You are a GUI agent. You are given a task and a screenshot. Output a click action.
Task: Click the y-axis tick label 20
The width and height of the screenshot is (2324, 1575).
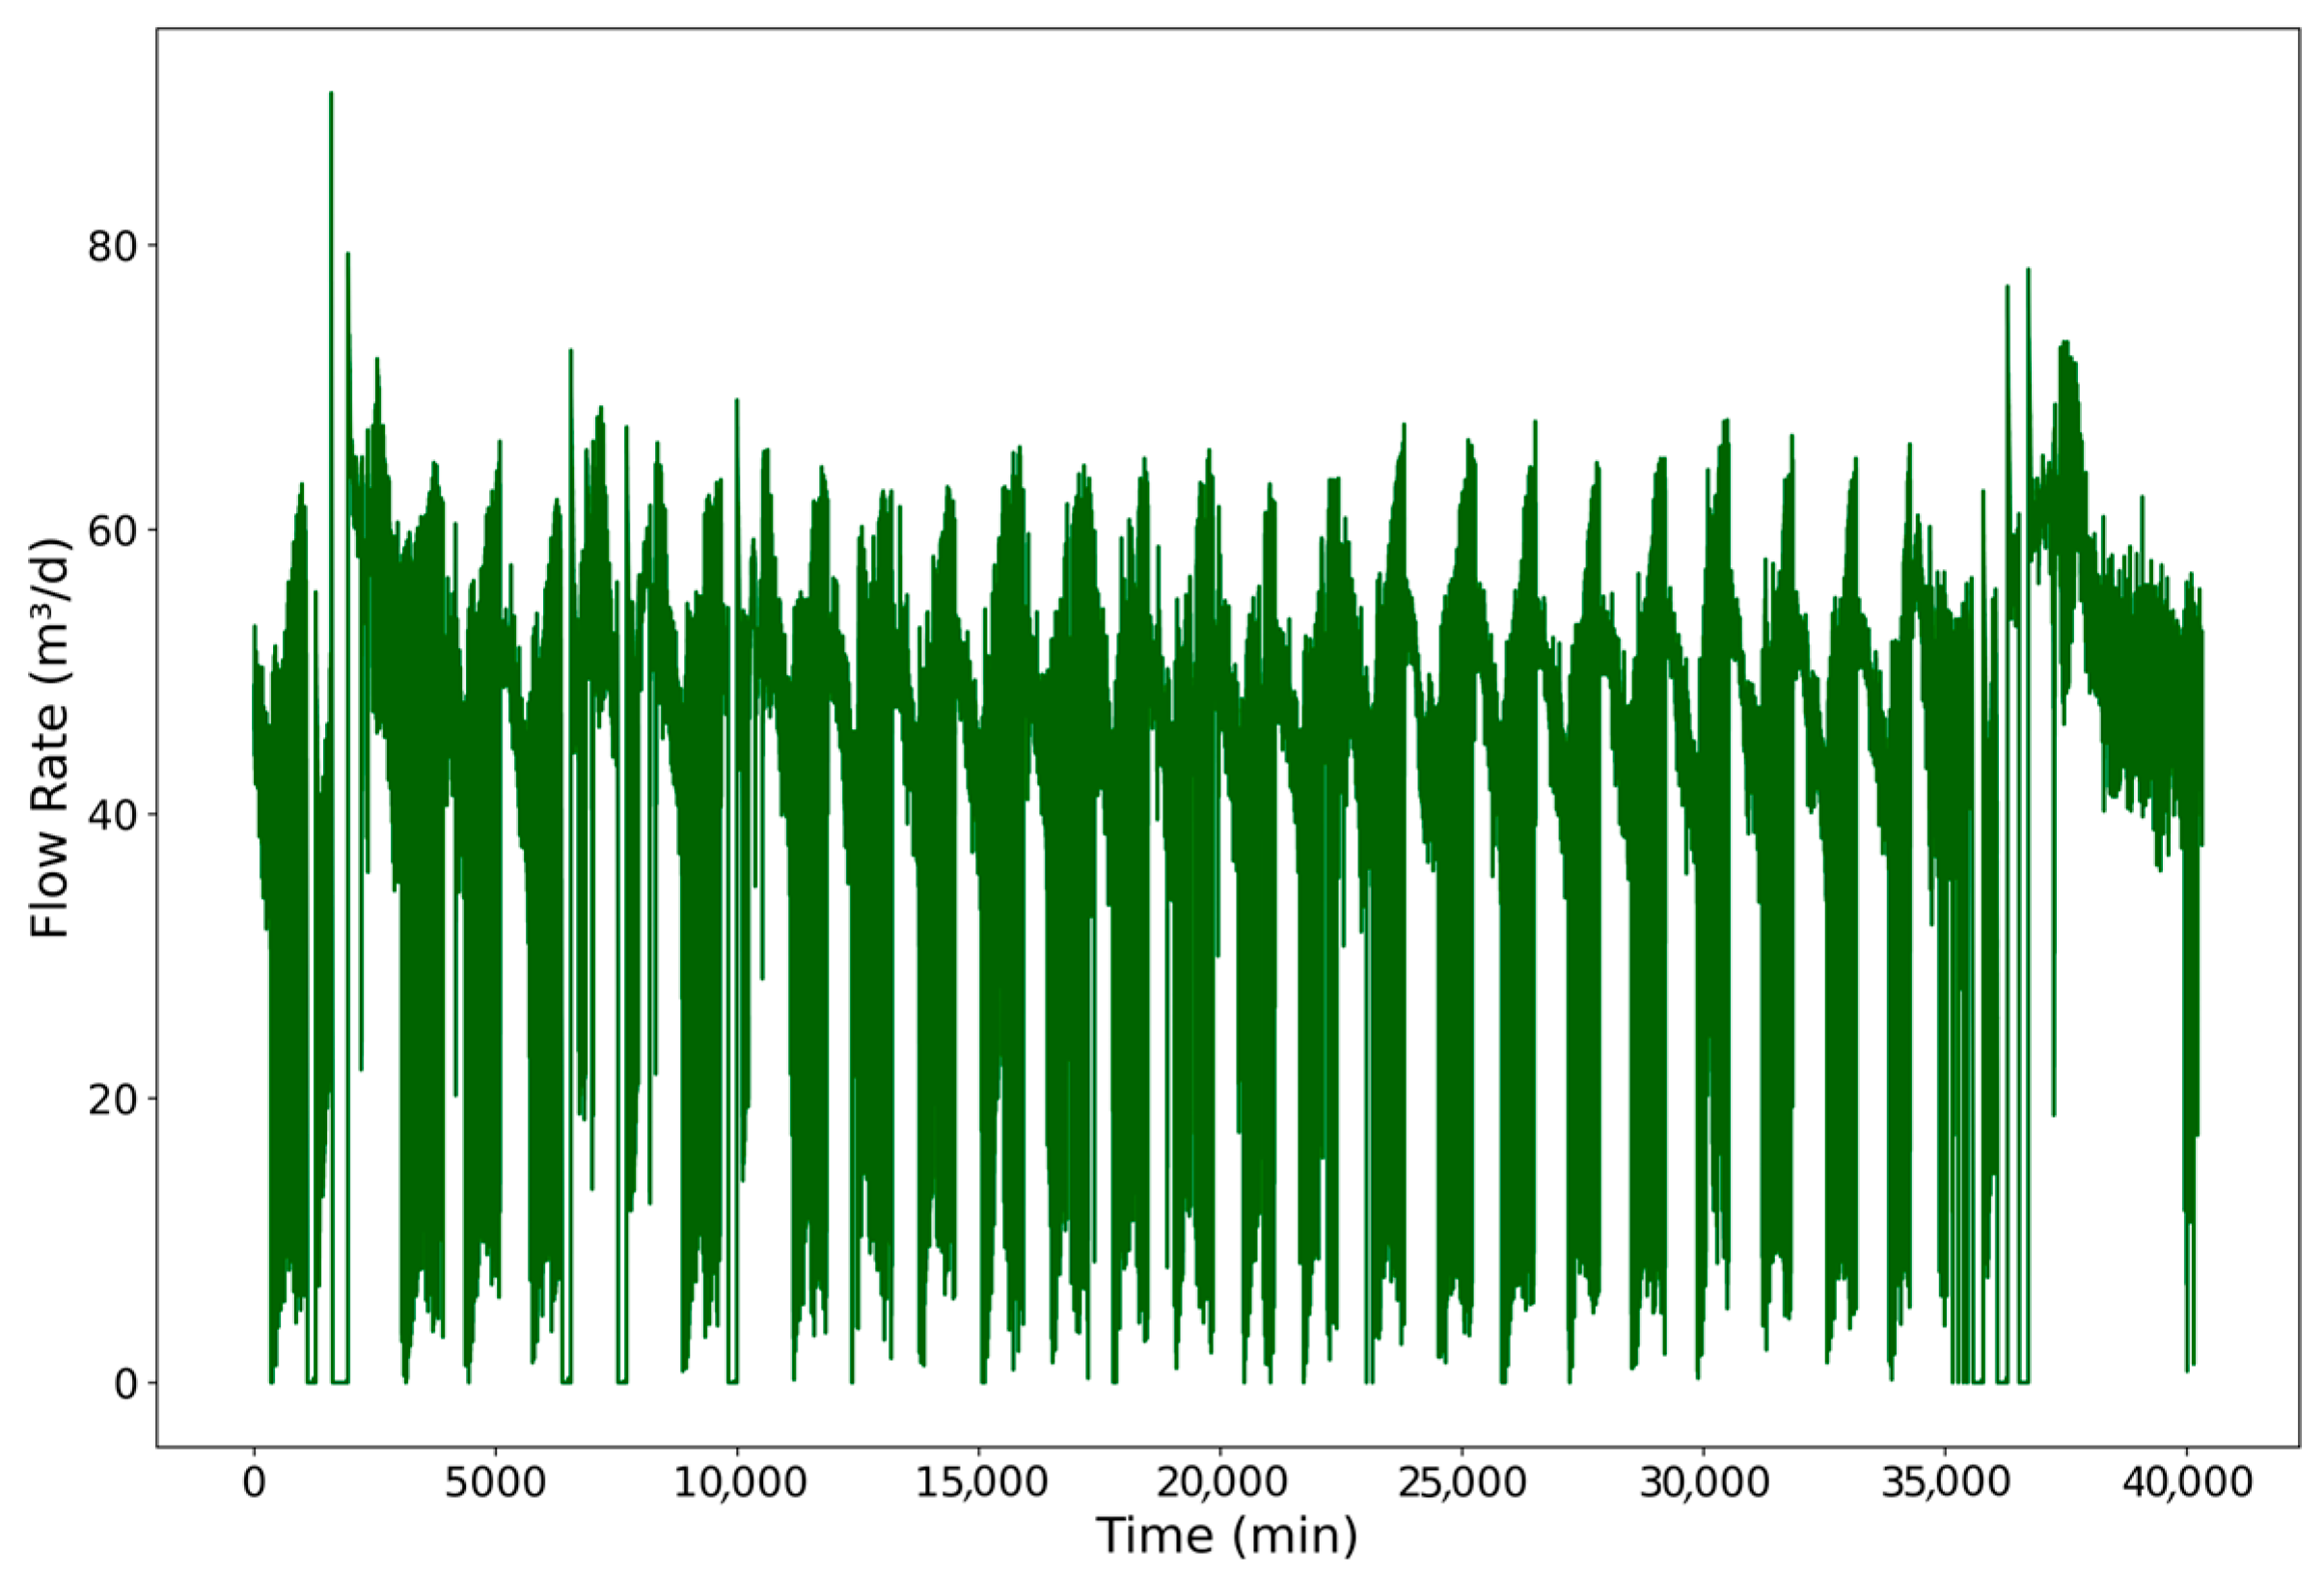coord(111,1099)
